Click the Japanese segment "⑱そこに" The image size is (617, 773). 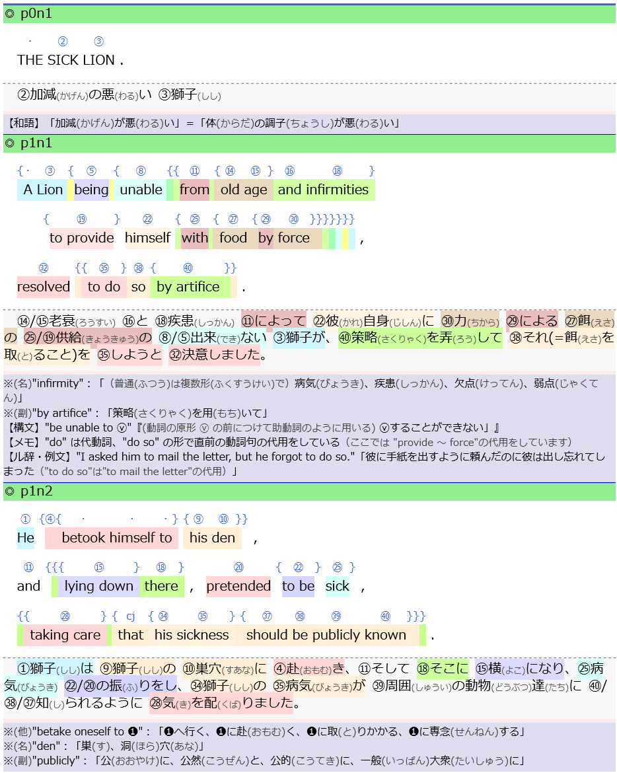pyautogui.click(x=443, y=669)
